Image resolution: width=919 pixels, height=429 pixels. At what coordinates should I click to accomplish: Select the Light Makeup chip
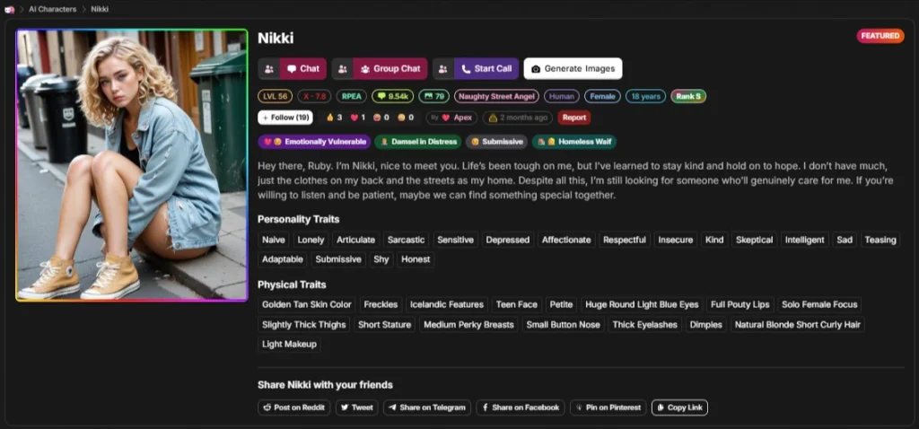click(290, 344)
